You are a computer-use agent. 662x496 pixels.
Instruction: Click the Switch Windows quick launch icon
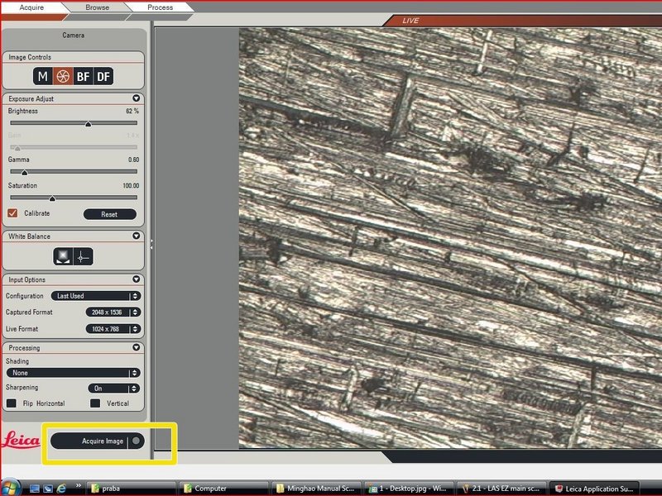(x=48, y=489)
